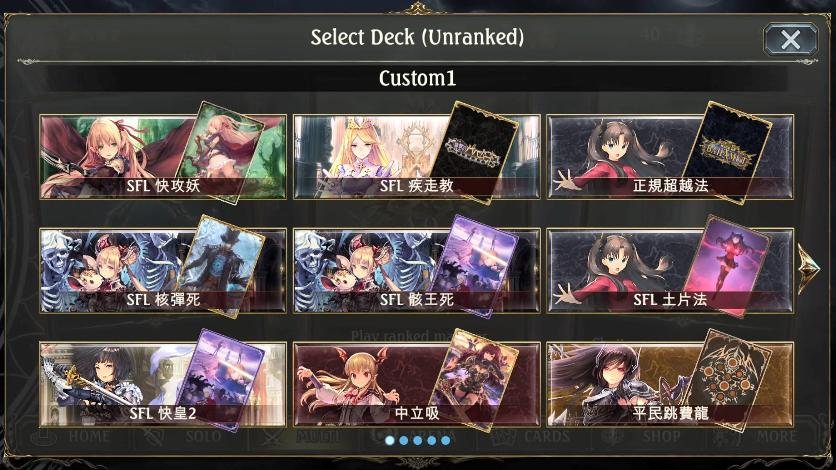Jump to the fifth page dot
The image size is (836, 470).
[445, 440]
